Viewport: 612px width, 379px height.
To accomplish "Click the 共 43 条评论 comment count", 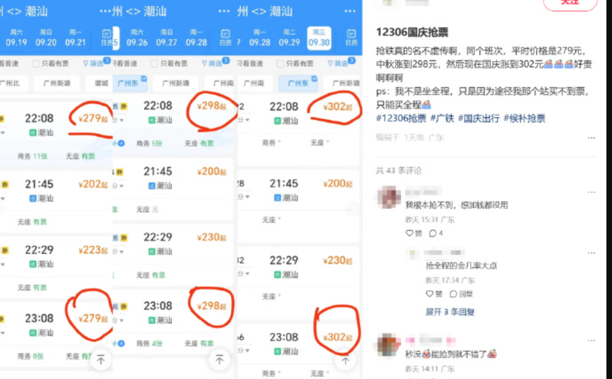I will tap(399, 170).
